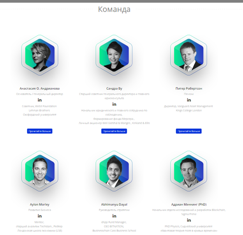Screen dimensions: 243x235
Task: Click the name Анастасия О. Андрианова
Action: pos(39,88)
